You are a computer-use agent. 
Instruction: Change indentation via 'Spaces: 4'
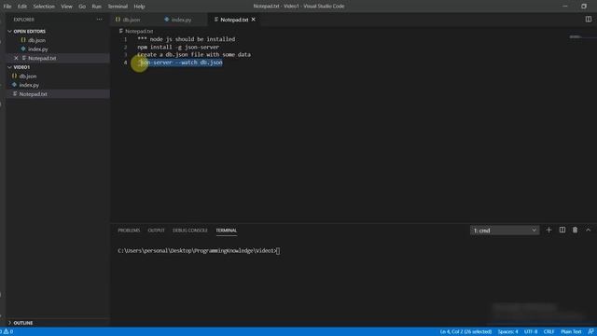coord(507,332)
